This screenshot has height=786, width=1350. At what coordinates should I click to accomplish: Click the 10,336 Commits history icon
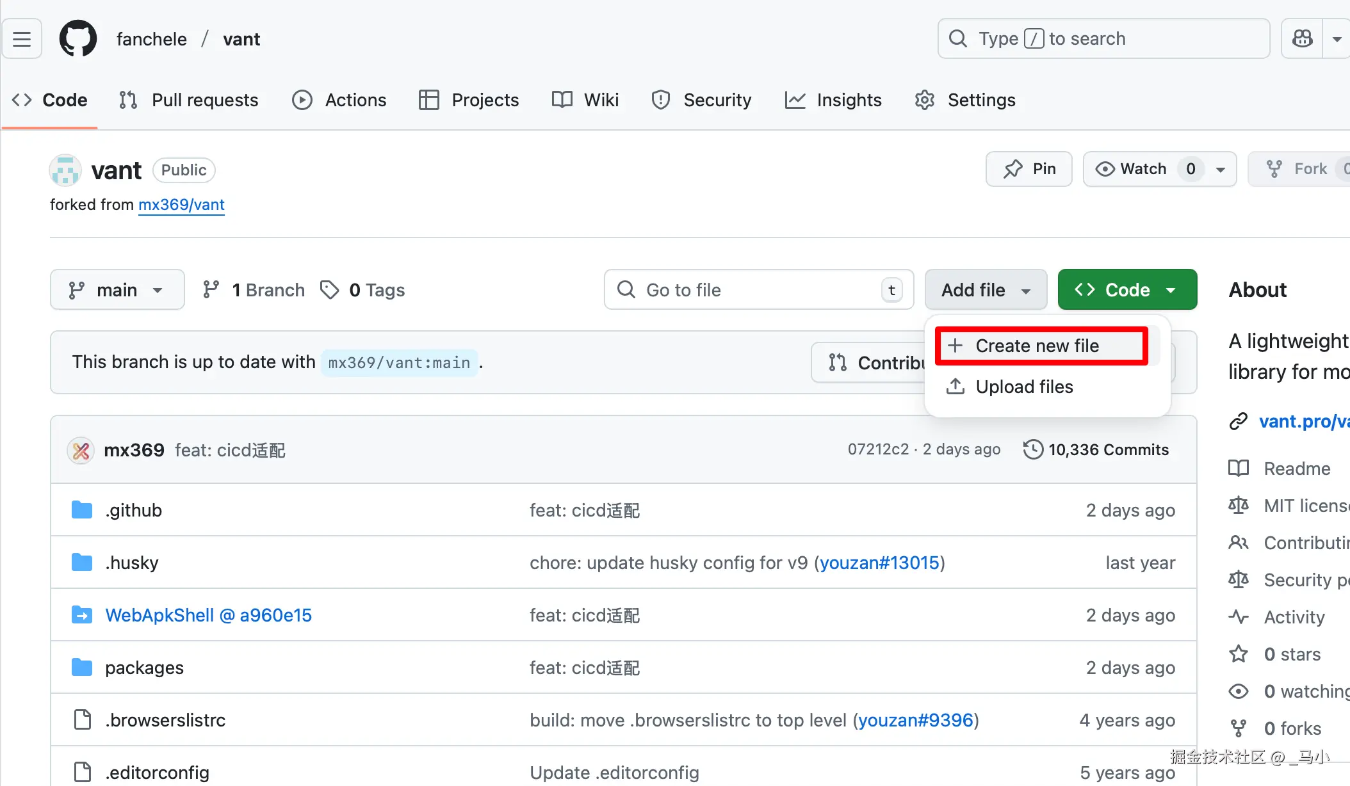pyautogui.click(x=1032, y=450)
